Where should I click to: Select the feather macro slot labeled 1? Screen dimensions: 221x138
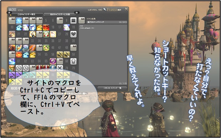60,55
